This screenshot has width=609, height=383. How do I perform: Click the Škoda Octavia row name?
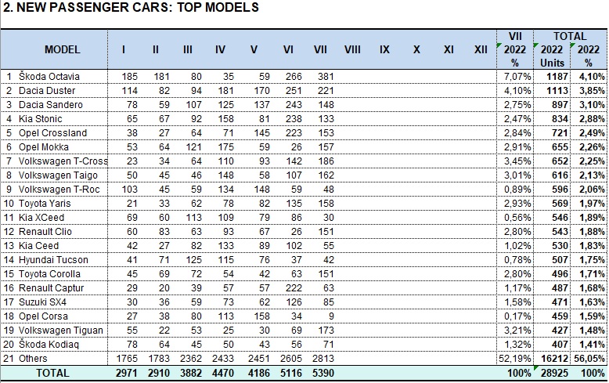click(49, 77)
